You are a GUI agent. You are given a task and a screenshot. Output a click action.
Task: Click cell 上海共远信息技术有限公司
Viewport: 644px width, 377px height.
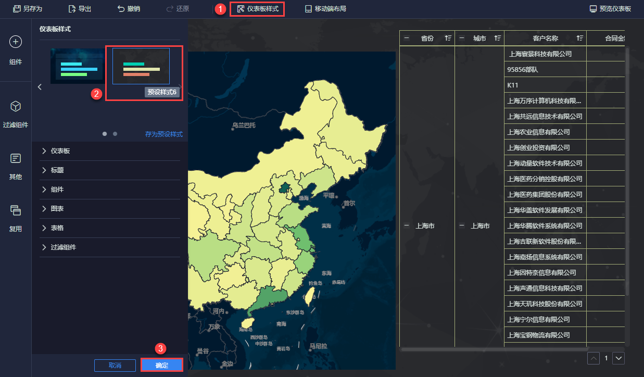coord(545,116)
